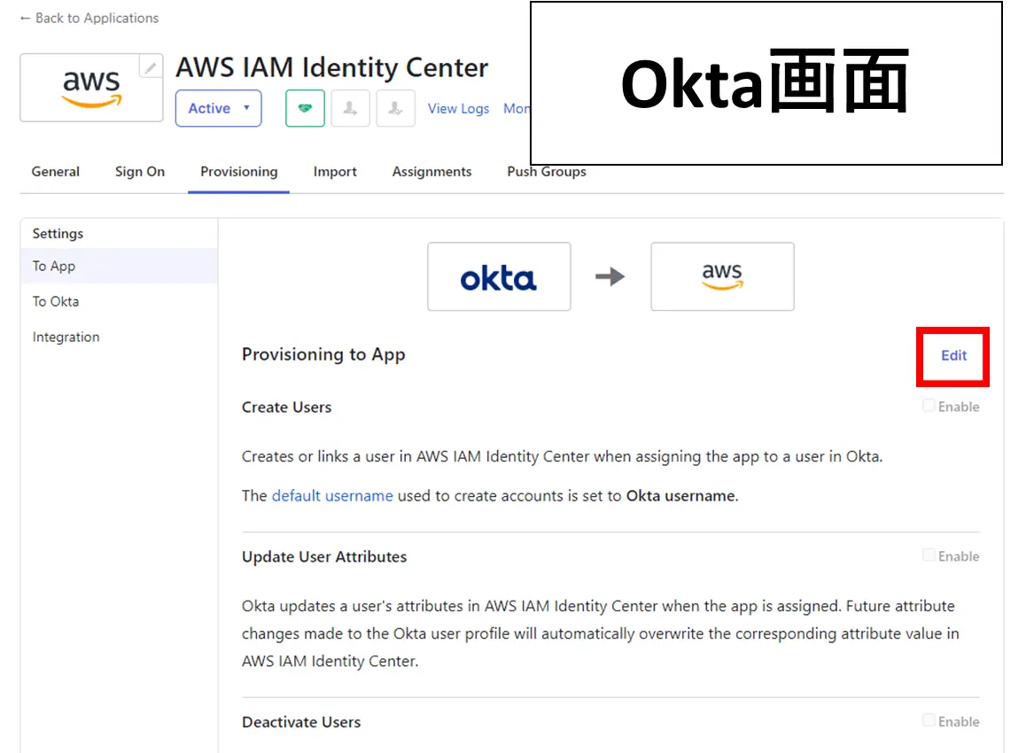
Task: Open the Push Groups tab
Action: click(547, 171)
